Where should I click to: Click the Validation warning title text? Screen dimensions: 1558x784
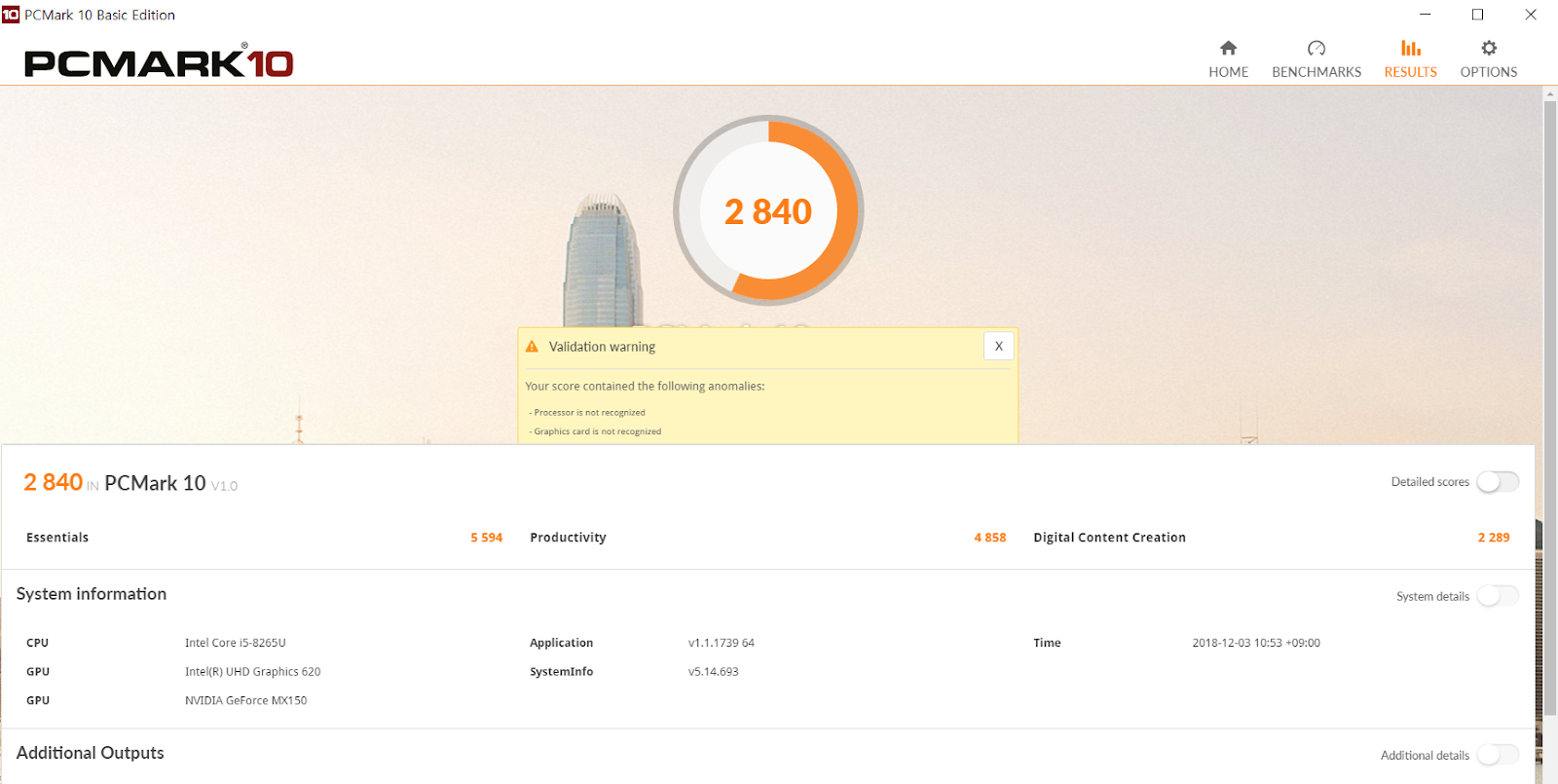pos(602,347)
